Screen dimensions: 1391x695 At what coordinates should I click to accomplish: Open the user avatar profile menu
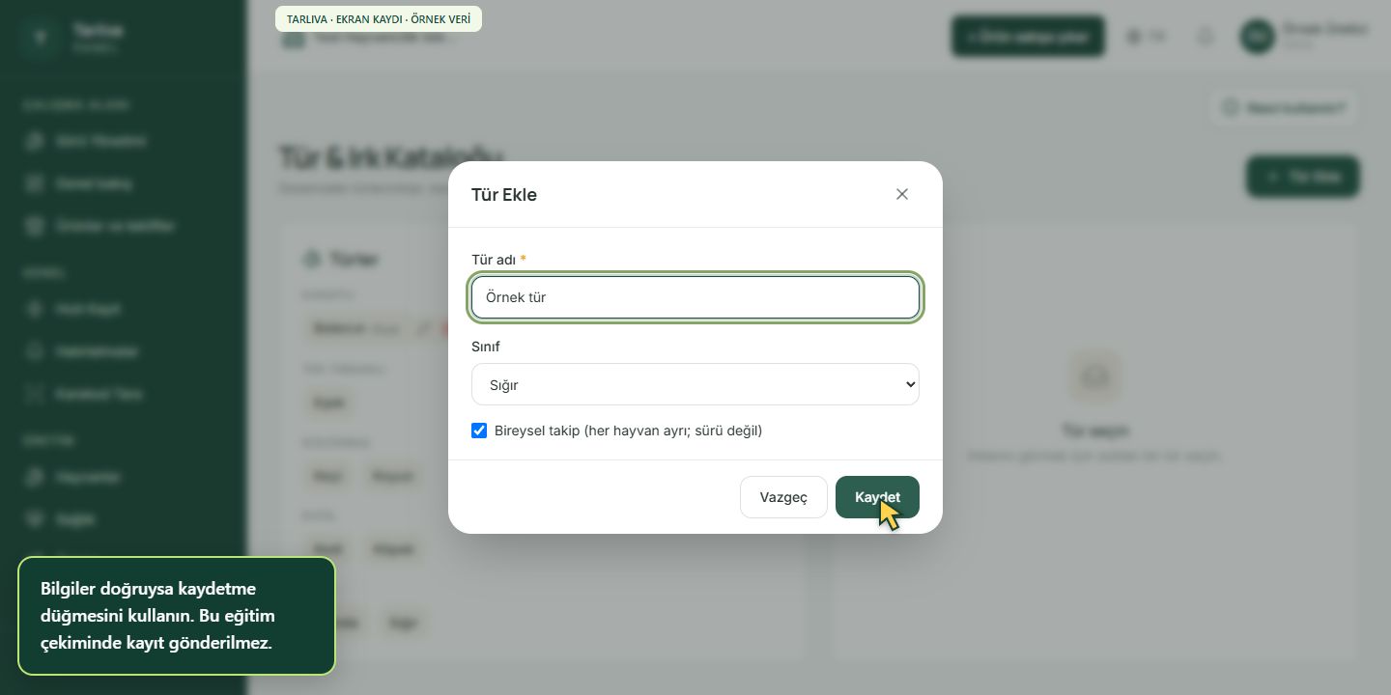pyautogui.click(x=1257, y=37)
